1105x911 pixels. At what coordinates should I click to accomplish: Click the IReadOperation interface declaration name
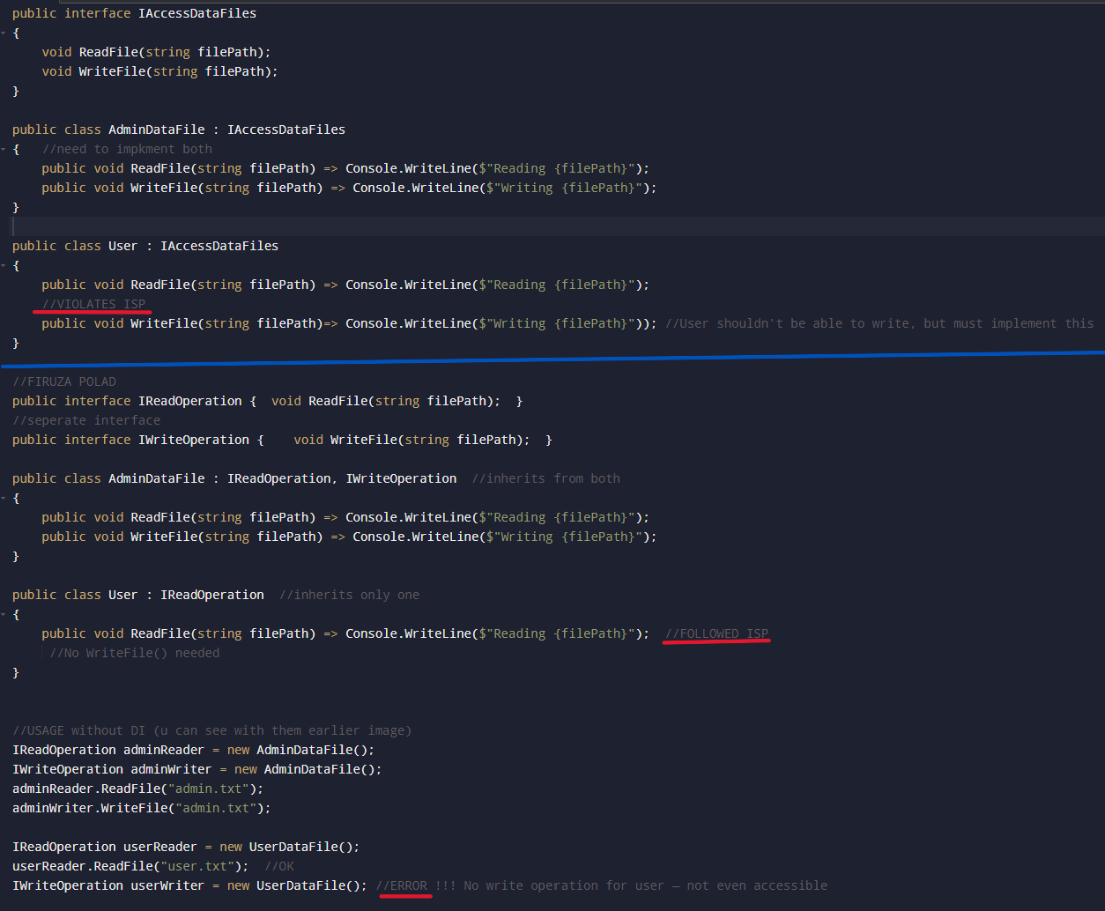click(189, 401)
